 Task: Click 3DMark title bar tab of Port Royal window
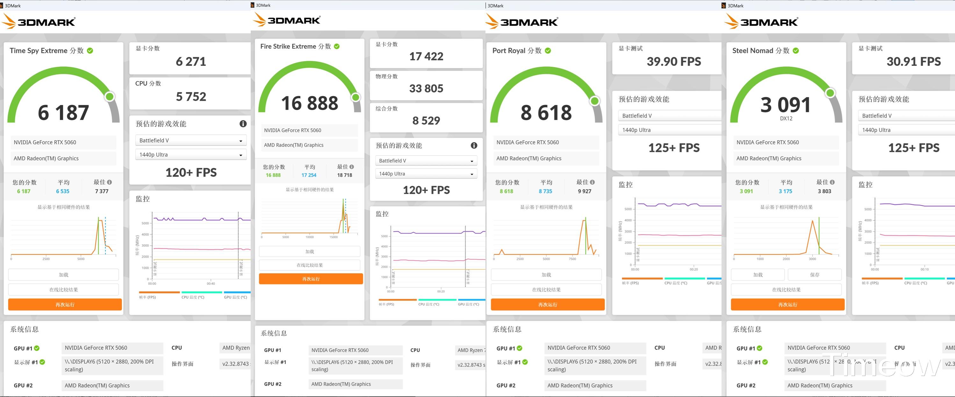click(x=495, y=5)
